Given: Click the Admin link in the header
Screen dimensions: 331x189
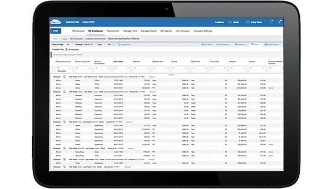Looking at the screenshot, I should [236, 22].
